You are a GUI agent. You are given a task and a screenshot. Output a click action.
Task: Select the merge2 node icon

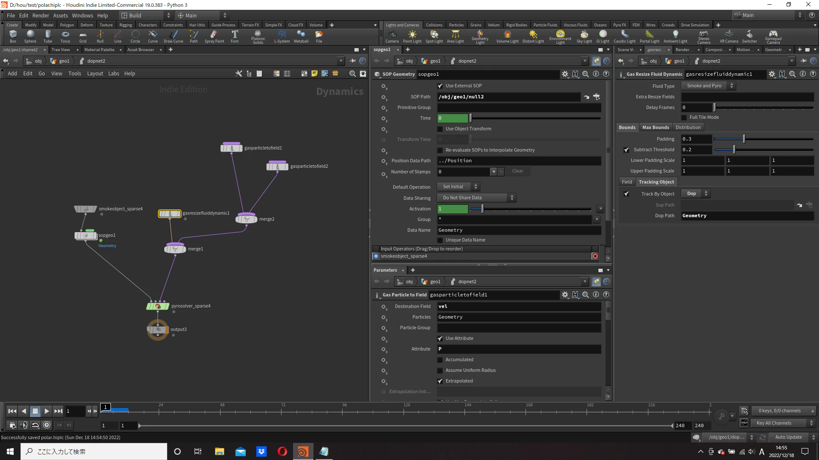pos(247,219)
